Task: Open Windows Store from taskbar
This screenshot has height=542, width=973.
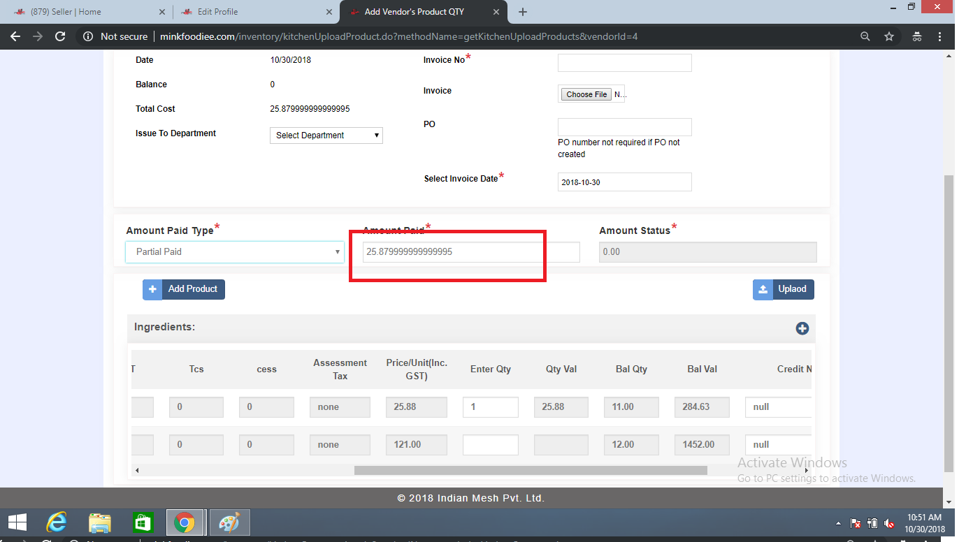Action: pos(143,522)
